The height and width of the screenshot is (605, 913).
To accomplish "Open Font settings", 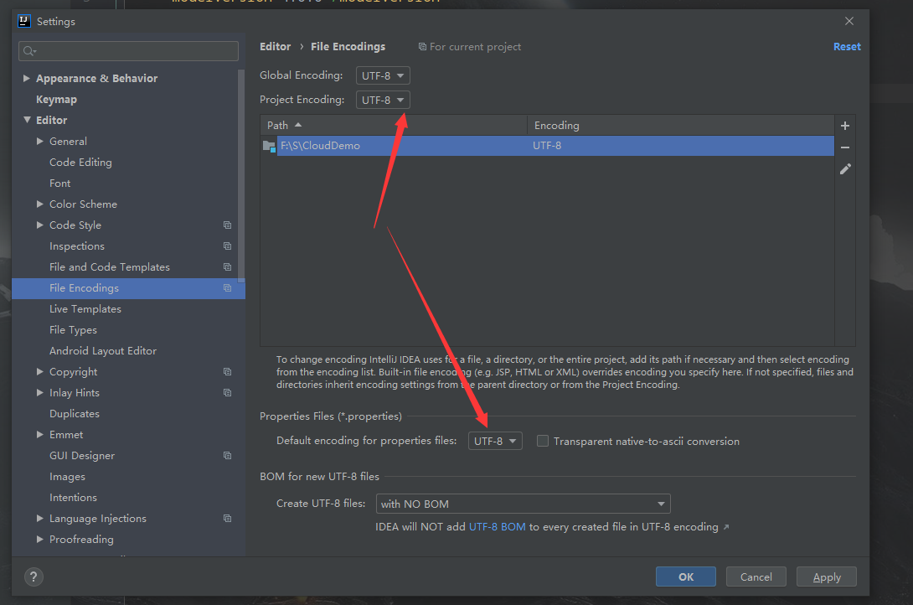I will [x=60, y=184].
